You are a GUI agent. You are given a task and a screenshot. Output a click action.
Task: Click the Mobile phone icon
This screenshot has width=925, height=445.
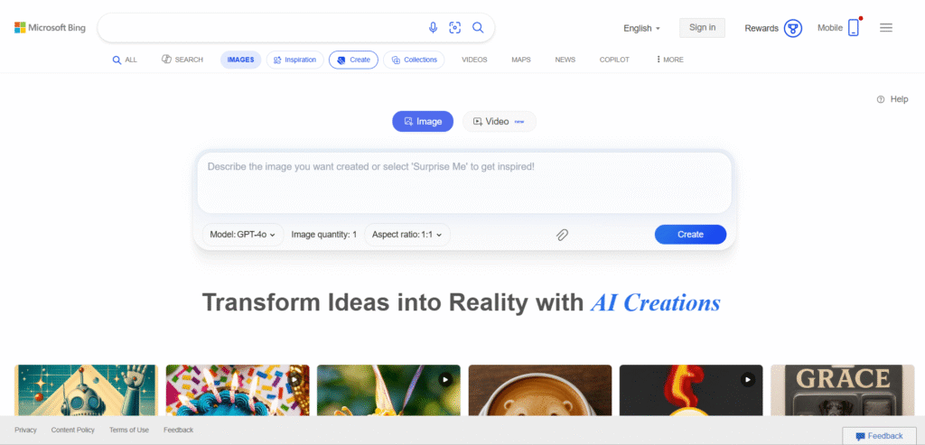point(854,28)
